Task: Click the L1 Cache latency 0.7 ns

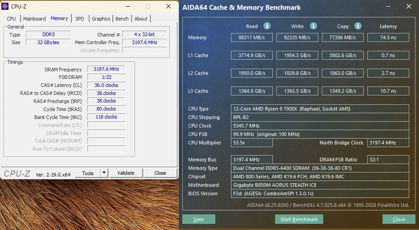Action: coord(388,55)
